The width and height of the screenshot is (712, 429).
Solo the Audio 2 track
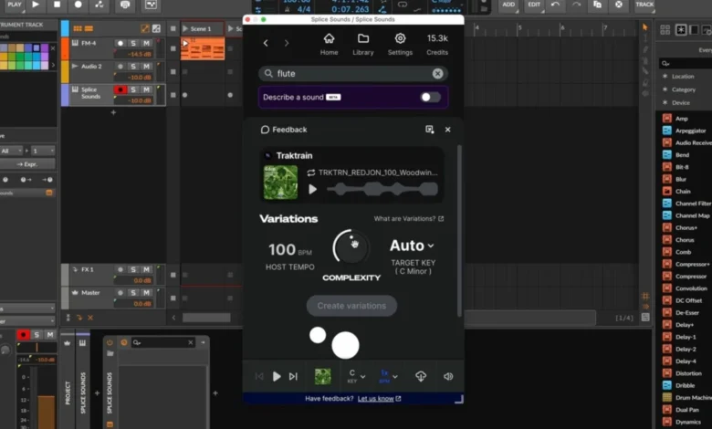pos(133,67)
